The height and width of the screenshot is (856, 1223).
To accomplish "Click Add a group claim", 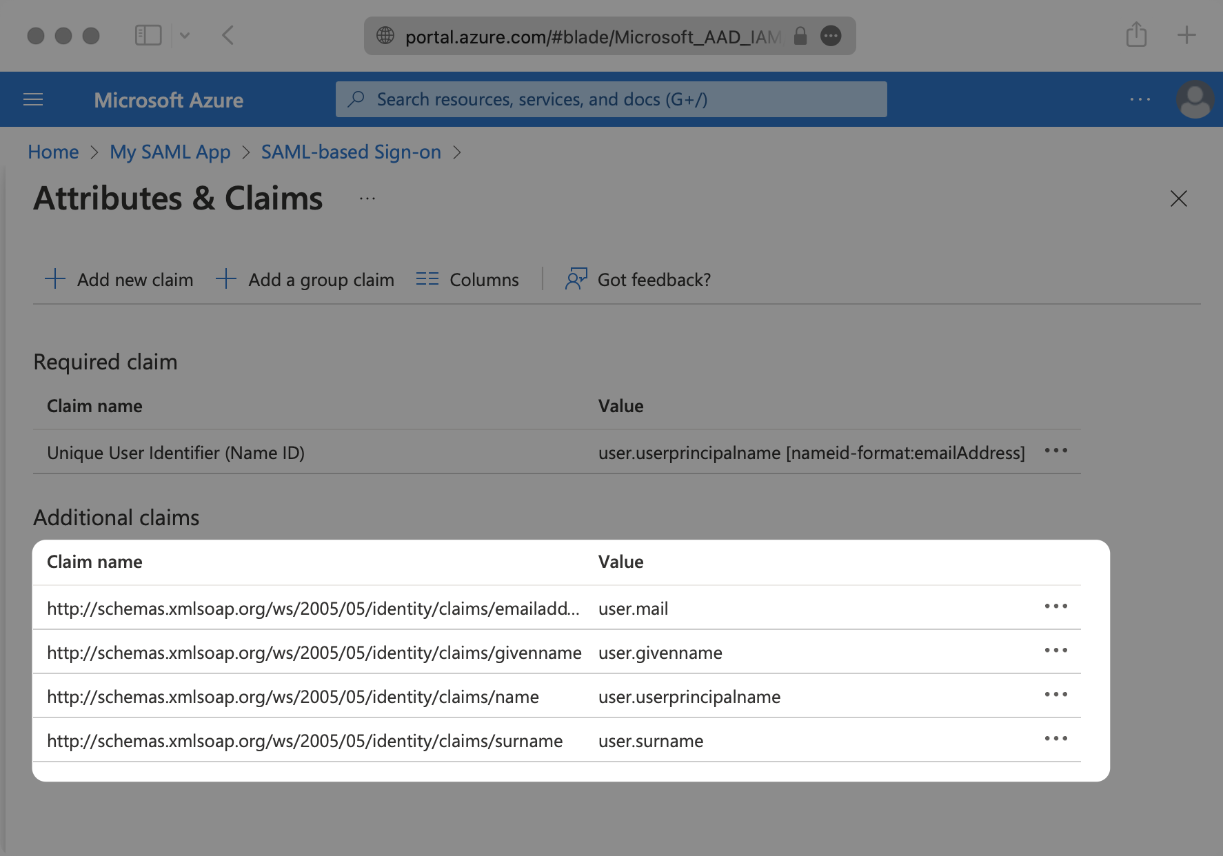I will [x=305, y=280].
